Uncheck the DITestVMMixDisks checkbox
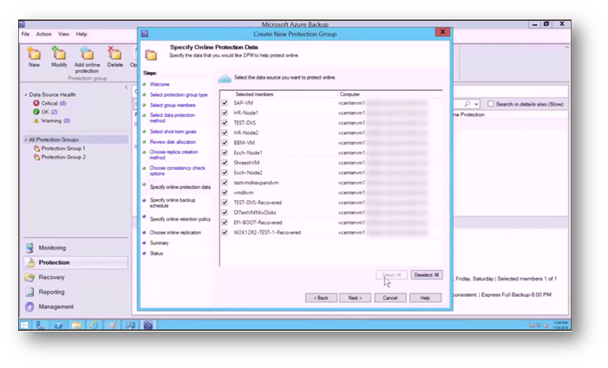This screenshot has width=608, height=368. click(x=225, y=212)
